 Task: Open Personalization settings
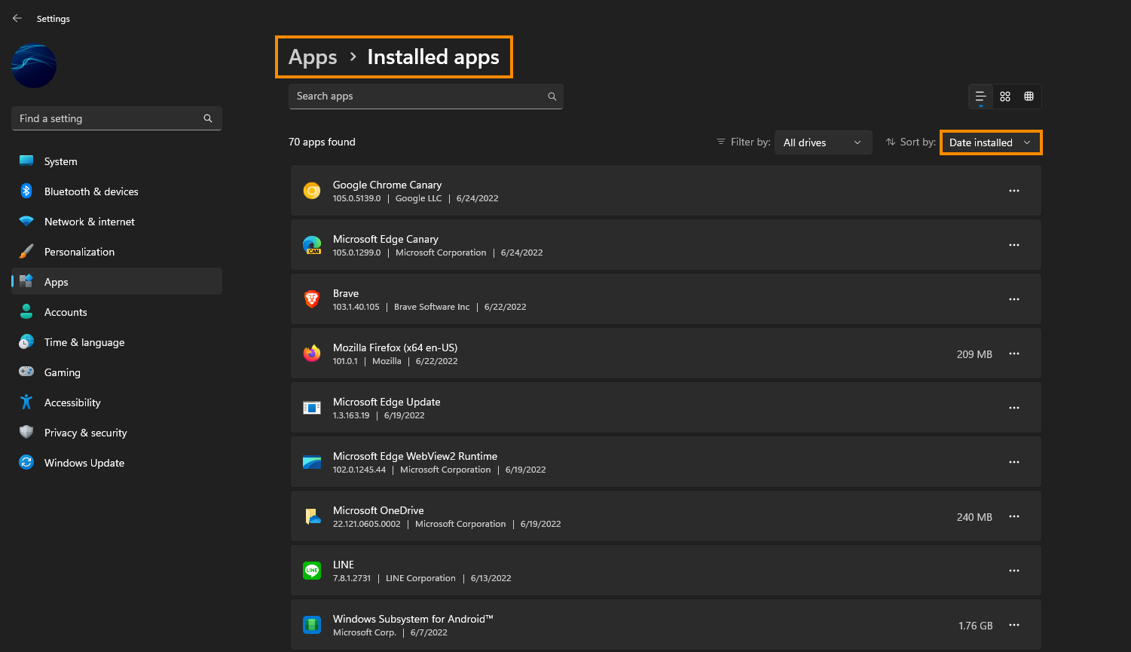tap(117, 252)
